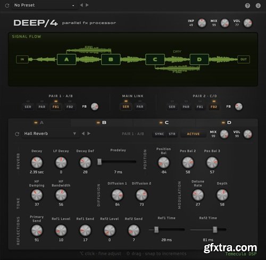
Task: Click the Ref2 Send knob
Action: [134, 230]
